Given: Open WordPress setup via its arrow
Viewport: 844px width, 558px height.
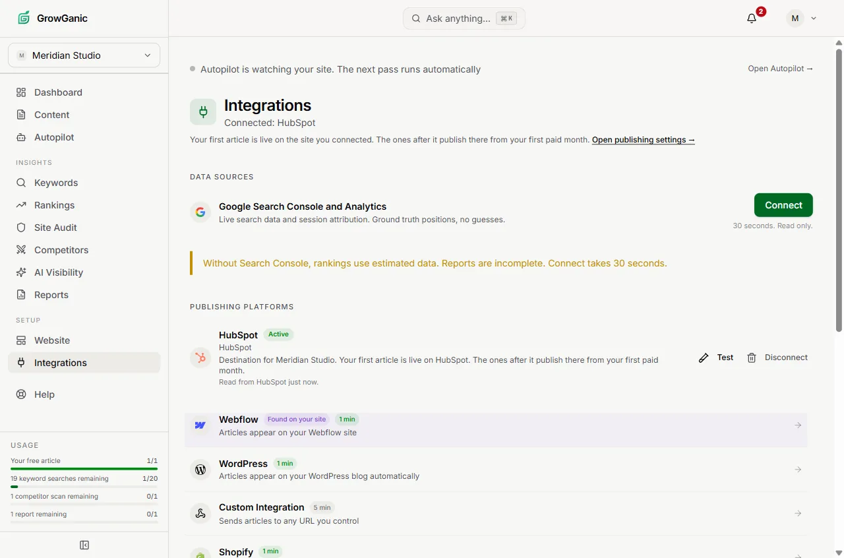Looking at the screenshot, I should (x=798, y=470).
